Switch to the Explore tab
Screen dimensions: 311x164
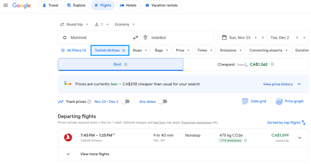(76, 5)
